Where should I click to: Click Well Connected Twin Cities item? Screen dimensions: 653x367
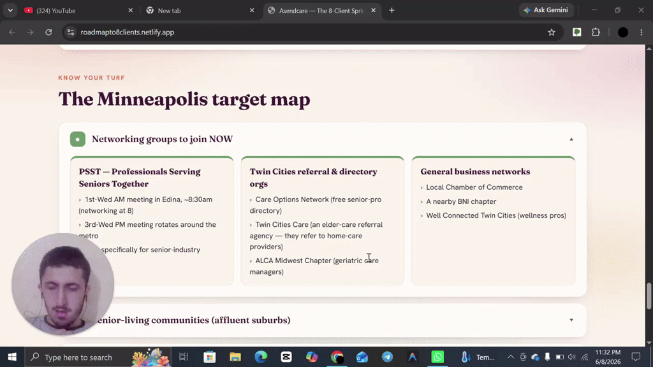click(496, 215)
